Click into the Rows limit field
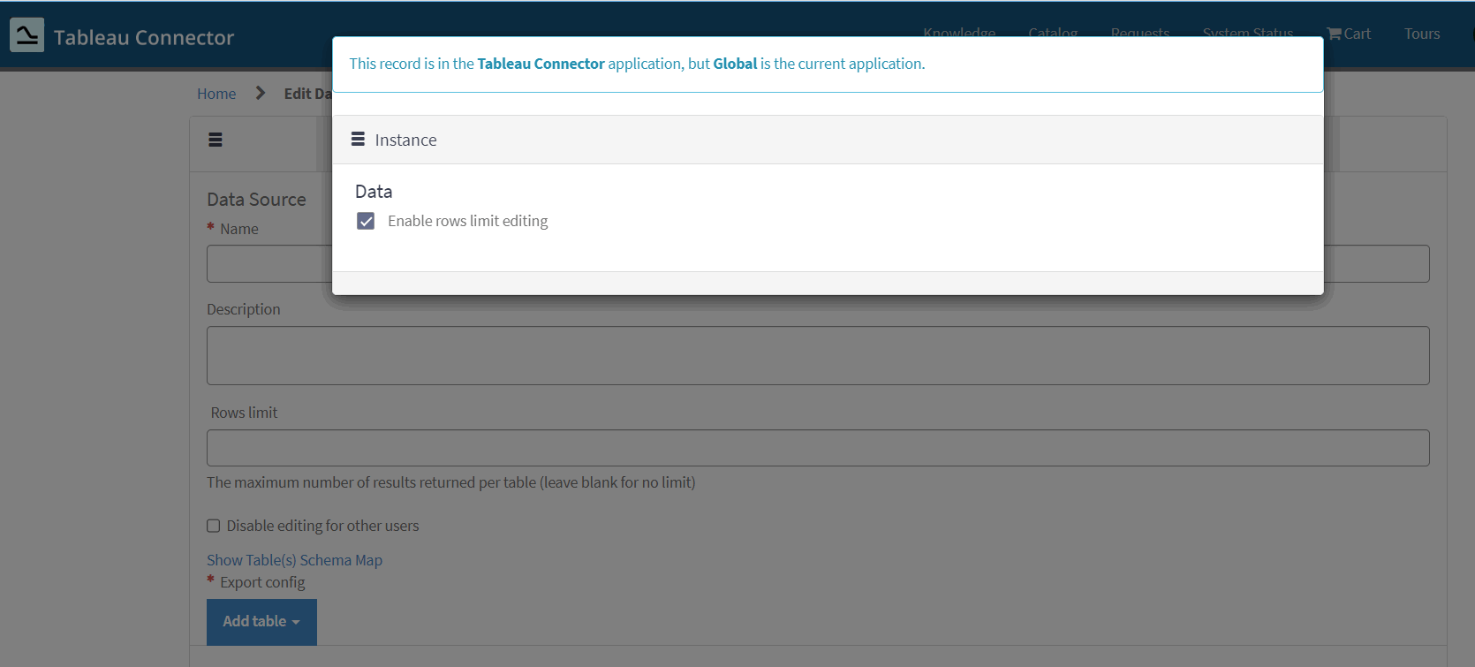This screenshot has width=1475, height=667. (818, 448)
